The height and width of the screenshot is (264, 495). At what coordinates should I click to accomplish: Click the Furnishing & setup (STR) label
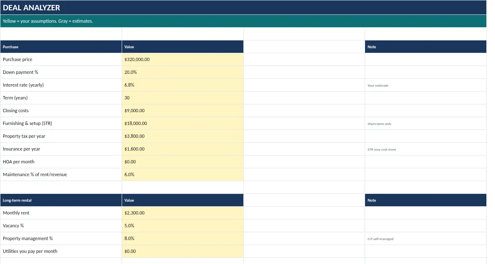click(61, 123)
